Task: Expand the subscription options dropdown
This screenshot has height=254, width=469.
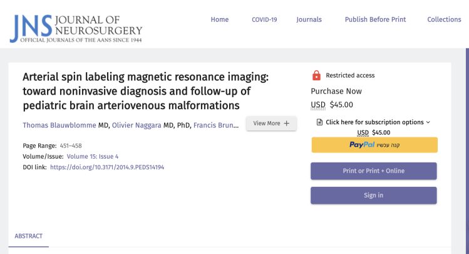Action: pyautogui.click(x=378, y=122)
